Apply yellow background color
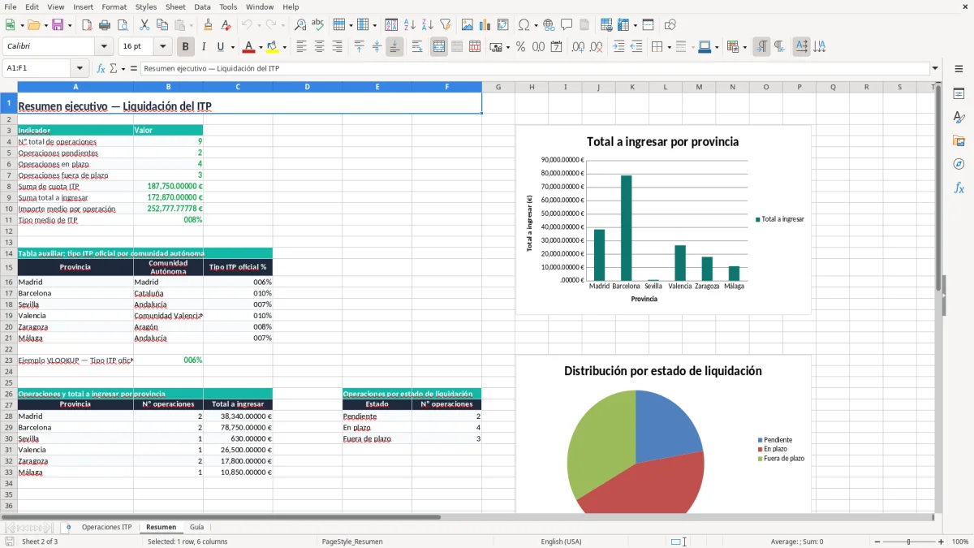974x548 pixels. (273, 47)
